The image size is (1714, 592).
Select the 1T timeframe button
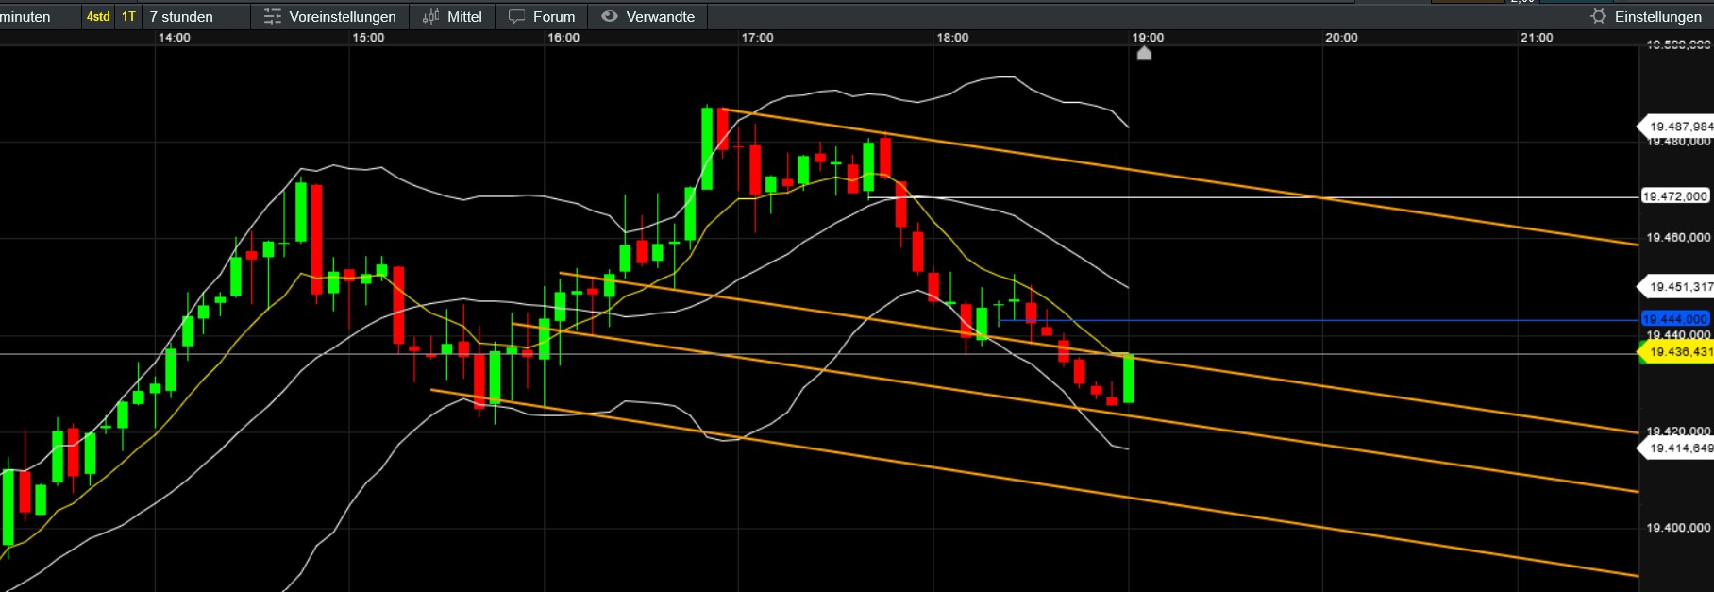click(128, 16)
